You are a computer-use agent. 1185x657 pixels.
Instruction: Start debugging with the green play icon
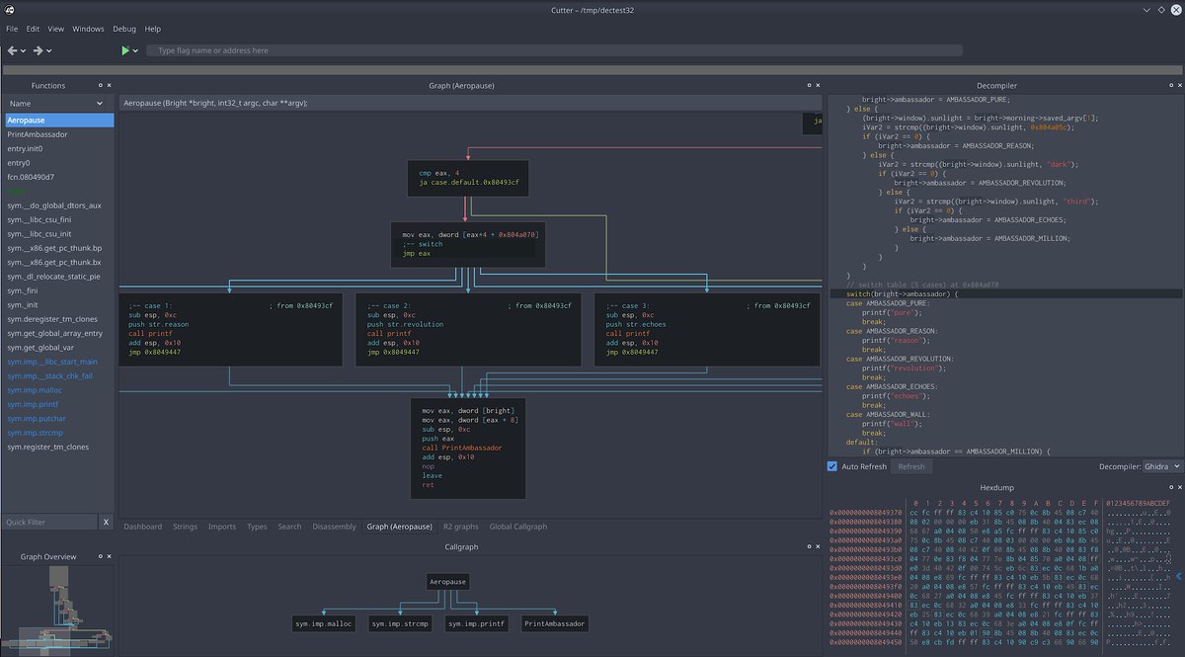click(125, 50)
